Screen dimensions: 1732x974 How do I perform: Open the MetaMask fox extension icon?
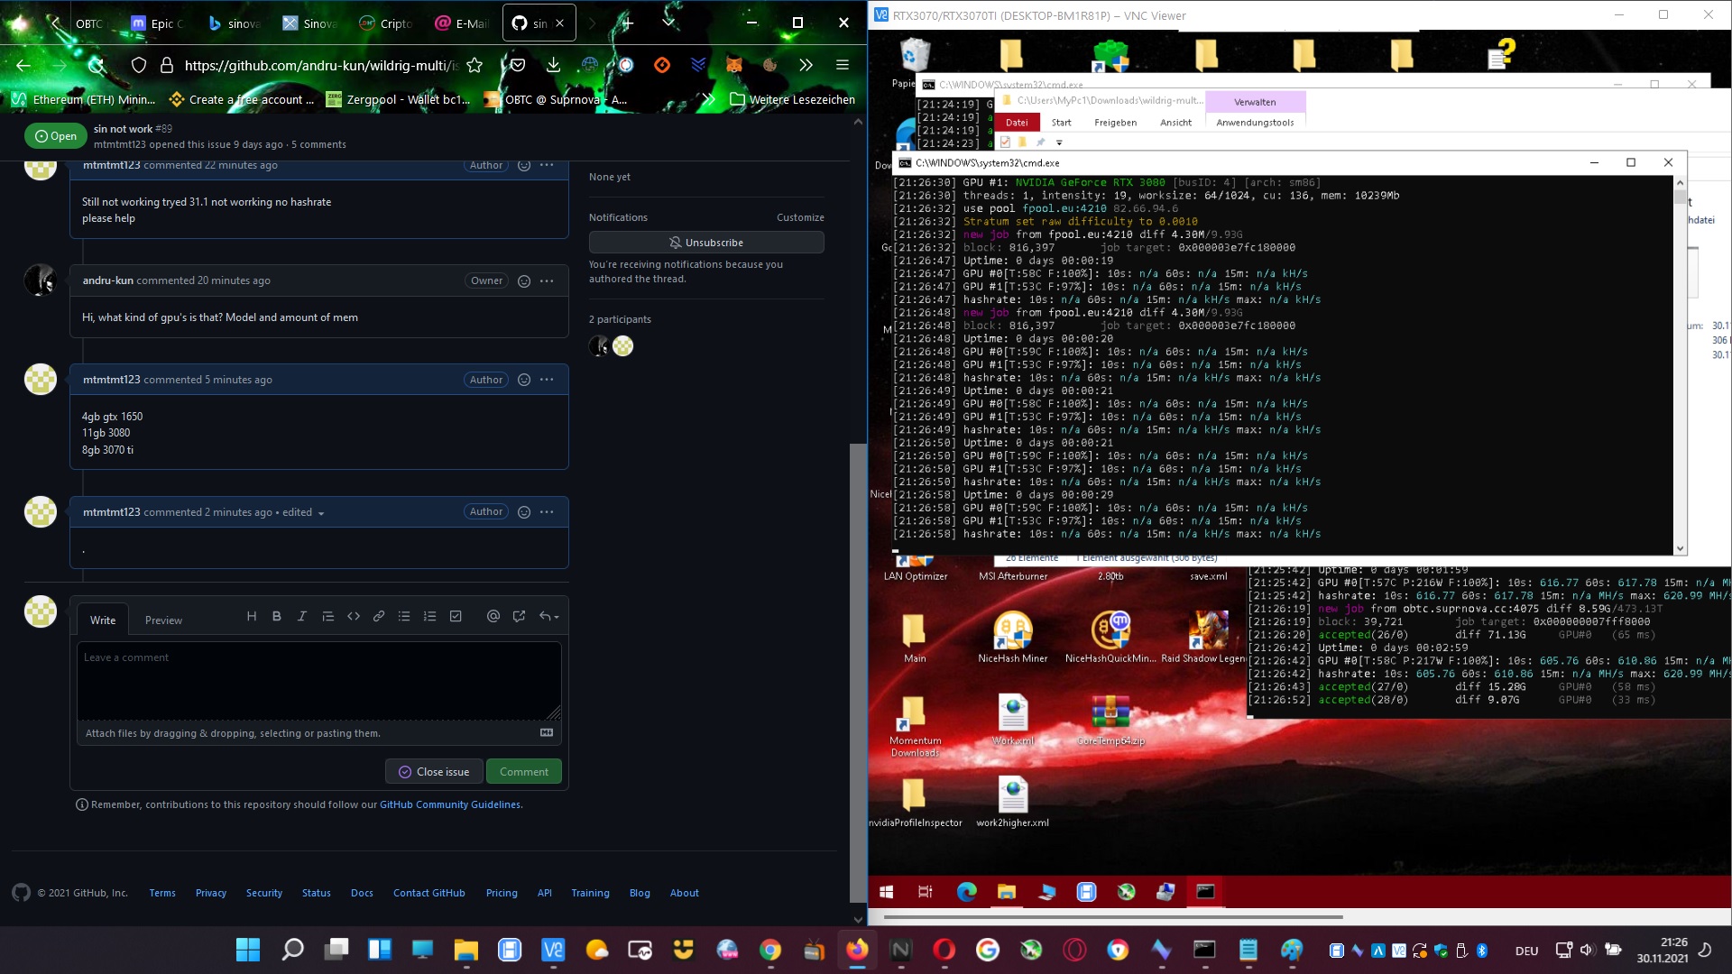coord(734,64)
